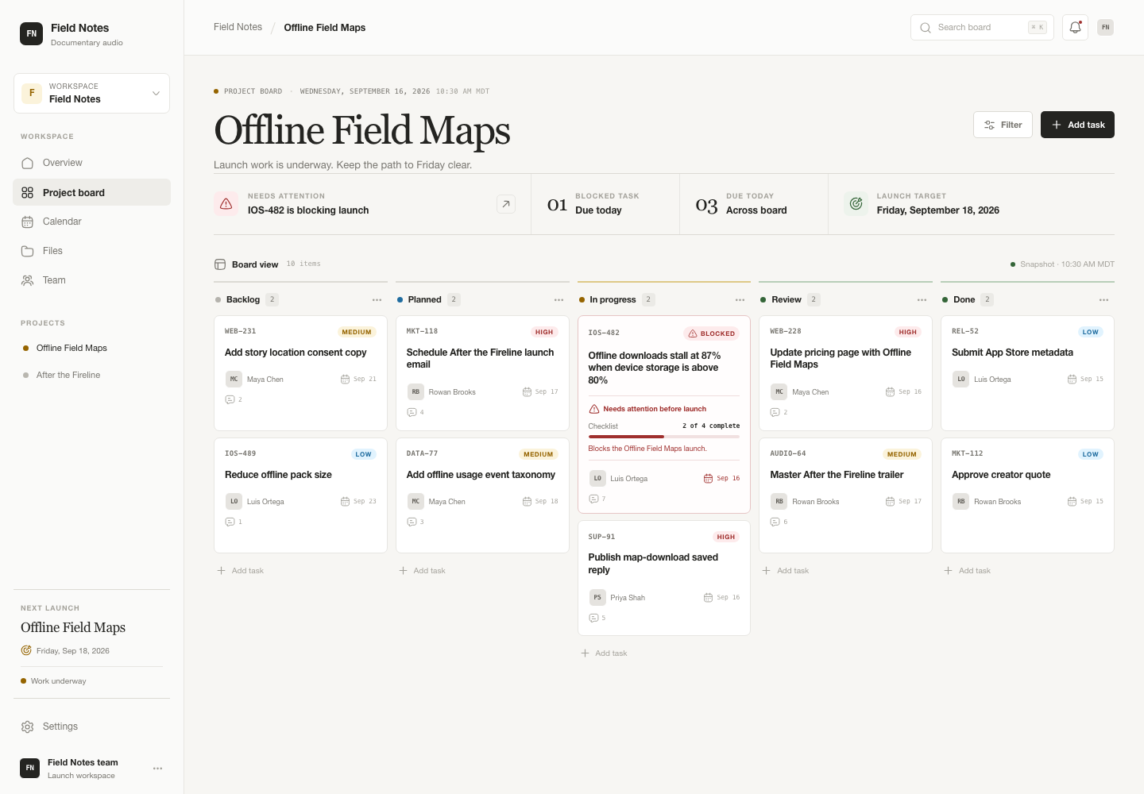Click comments icon on AUDIO-64 card
Viewport: 1144px width, 794px height.
[775, 522]
